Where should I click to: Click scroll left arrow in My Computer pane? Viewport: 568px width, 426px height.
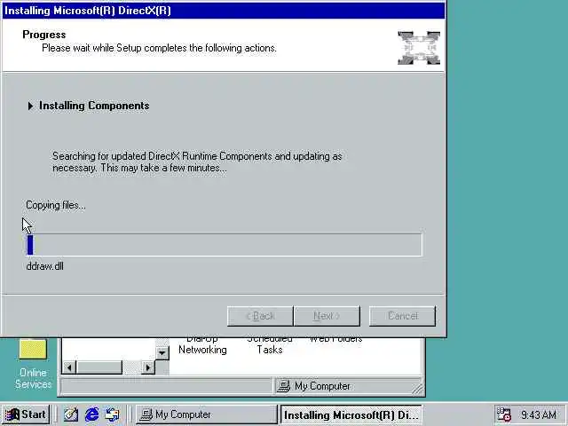click(69, 367)
